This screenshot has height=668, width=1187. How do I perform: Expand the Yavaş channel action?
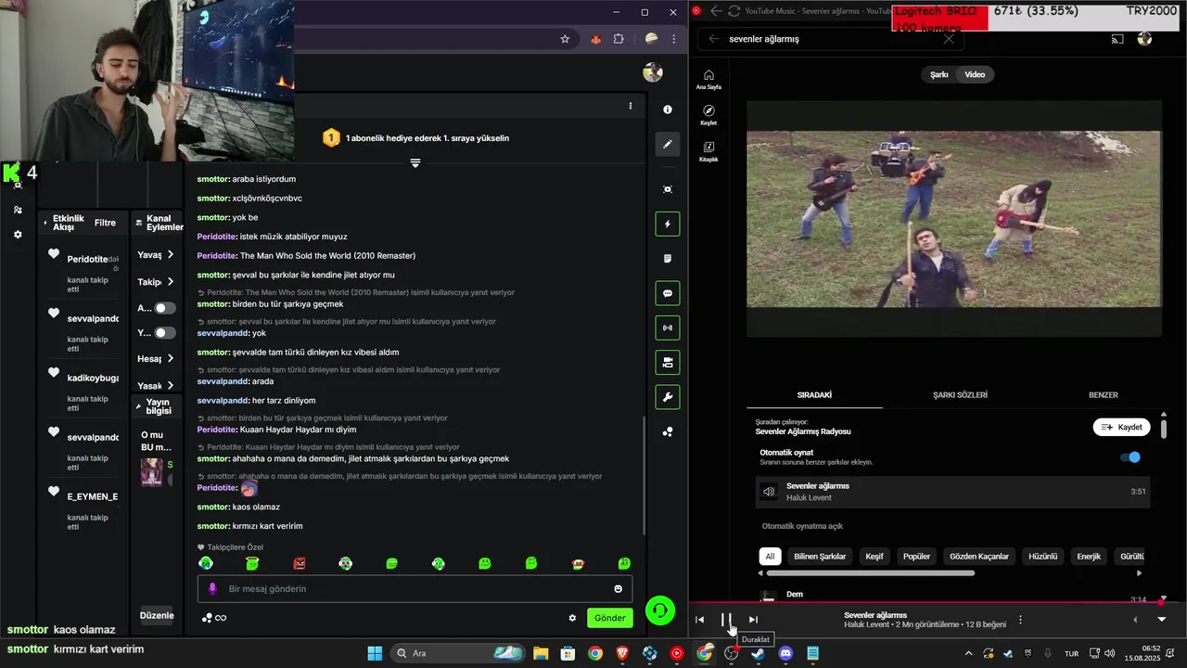click(x=171, y=255)
